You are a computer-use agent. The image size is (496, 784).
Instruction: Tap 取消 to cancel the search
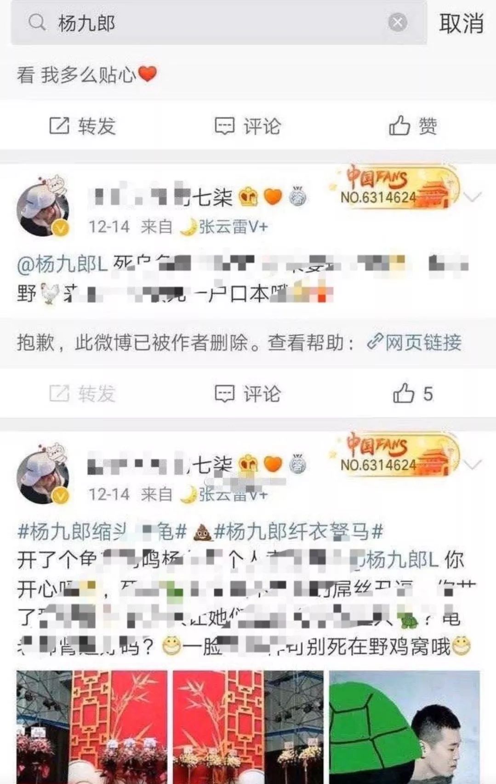point(461,23)
